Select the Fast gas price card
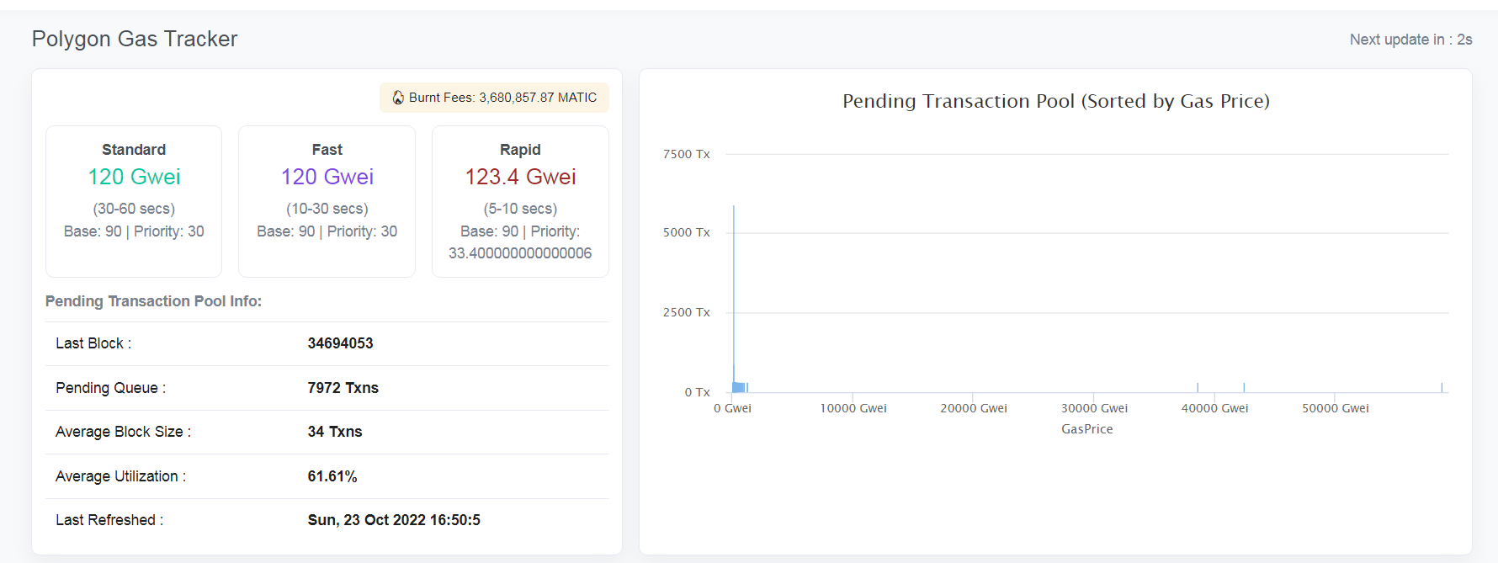The width and height of the screenshot is (1498, 563). (327, 201)
